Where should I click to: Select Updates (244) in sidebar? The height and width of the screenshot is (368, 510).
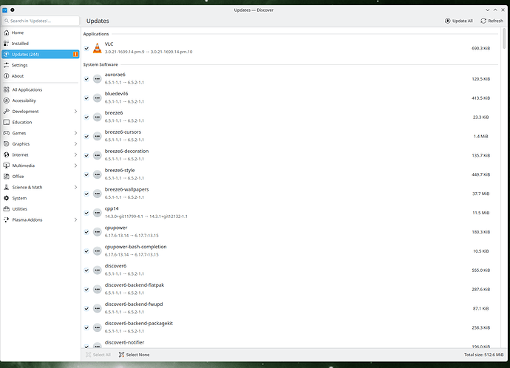(41, 54)
